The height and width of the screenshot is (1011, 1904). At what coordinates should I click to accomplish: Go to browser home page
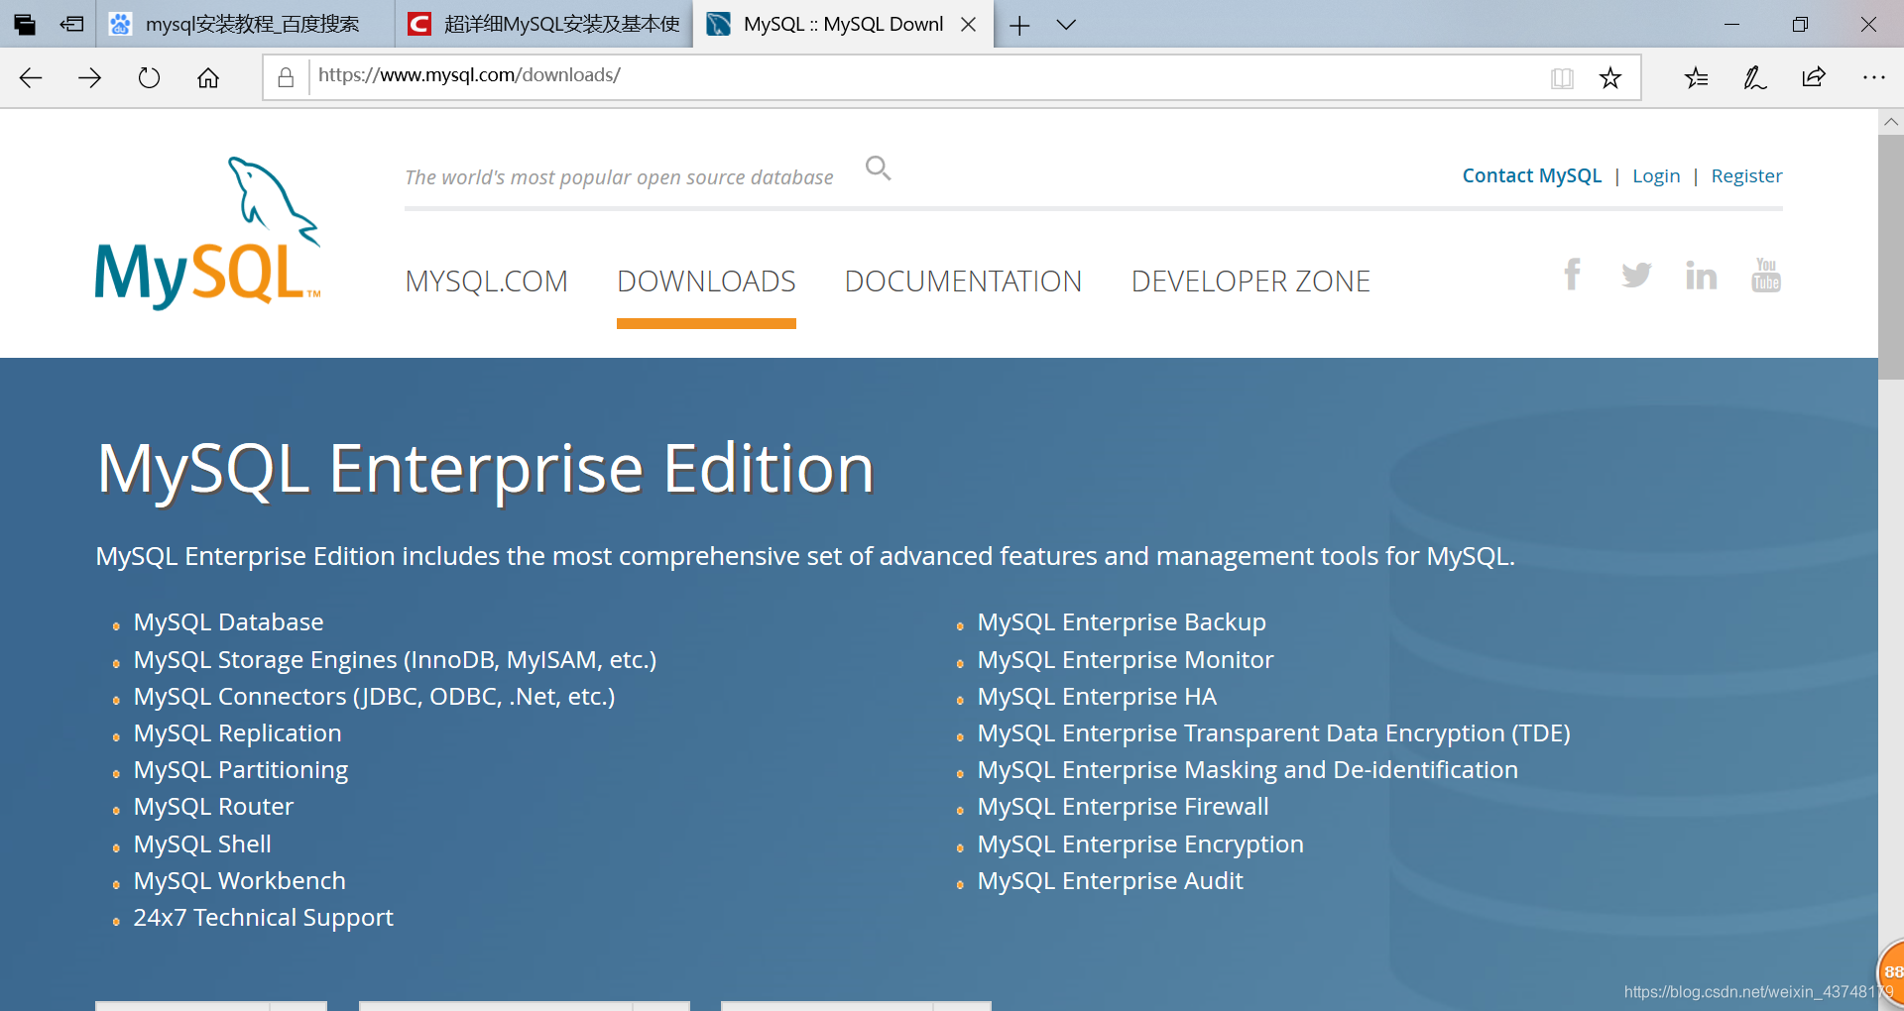pos(208,78)
